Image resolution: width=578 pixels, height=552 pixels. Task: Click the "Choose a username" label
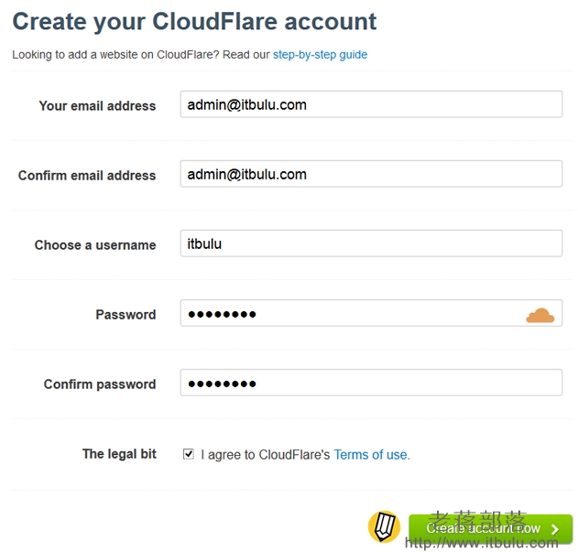pyautogui.click(x=95, y=244)
